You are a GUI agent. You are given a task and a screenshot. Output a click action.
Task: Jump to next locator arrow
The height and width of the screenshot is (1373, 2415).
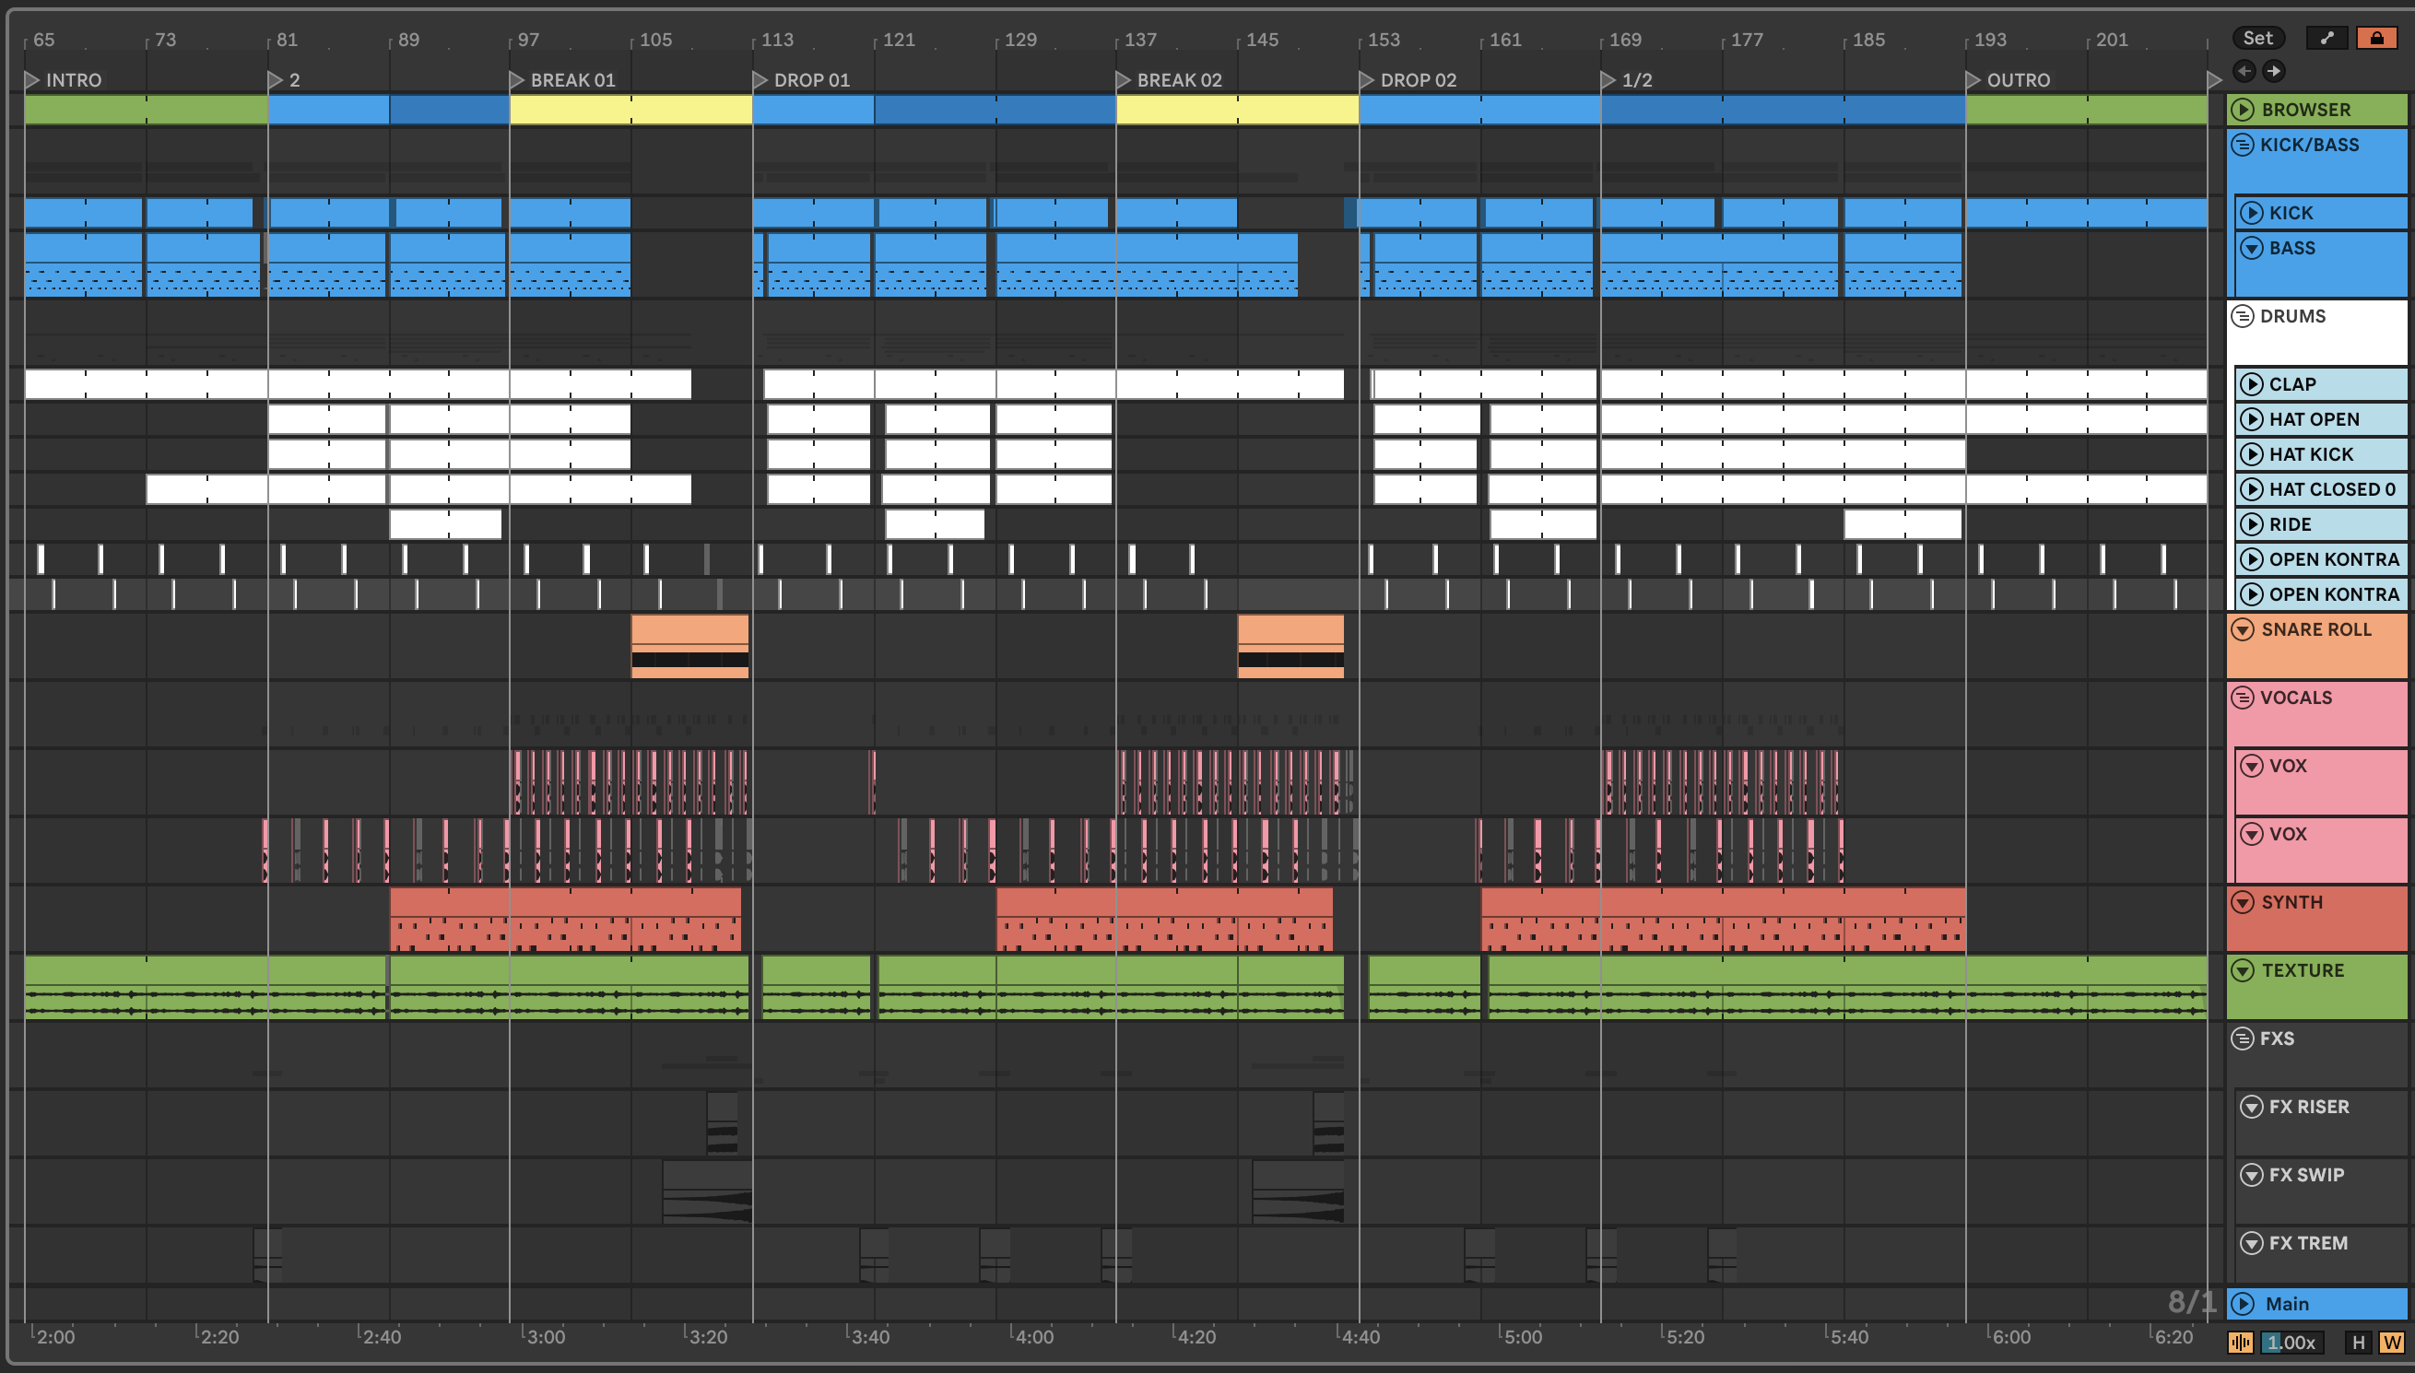point(2275,71)
